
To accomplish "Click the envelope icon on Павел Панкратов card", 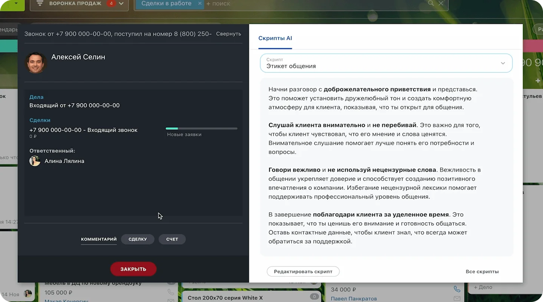I will [457, 299].
